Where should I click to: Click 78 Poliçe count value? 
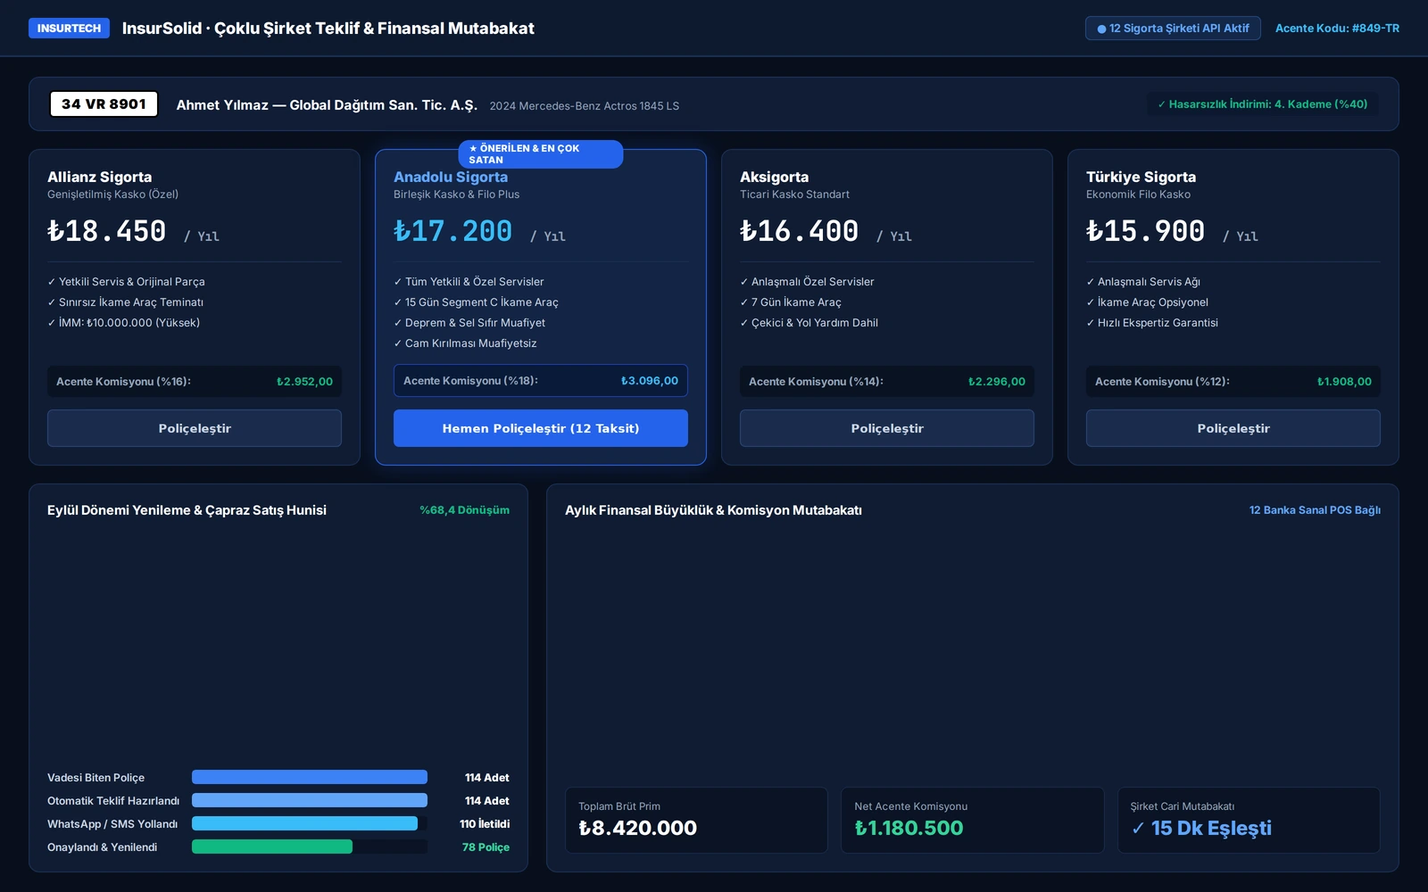pyautogui.click(x=486, y=847)
